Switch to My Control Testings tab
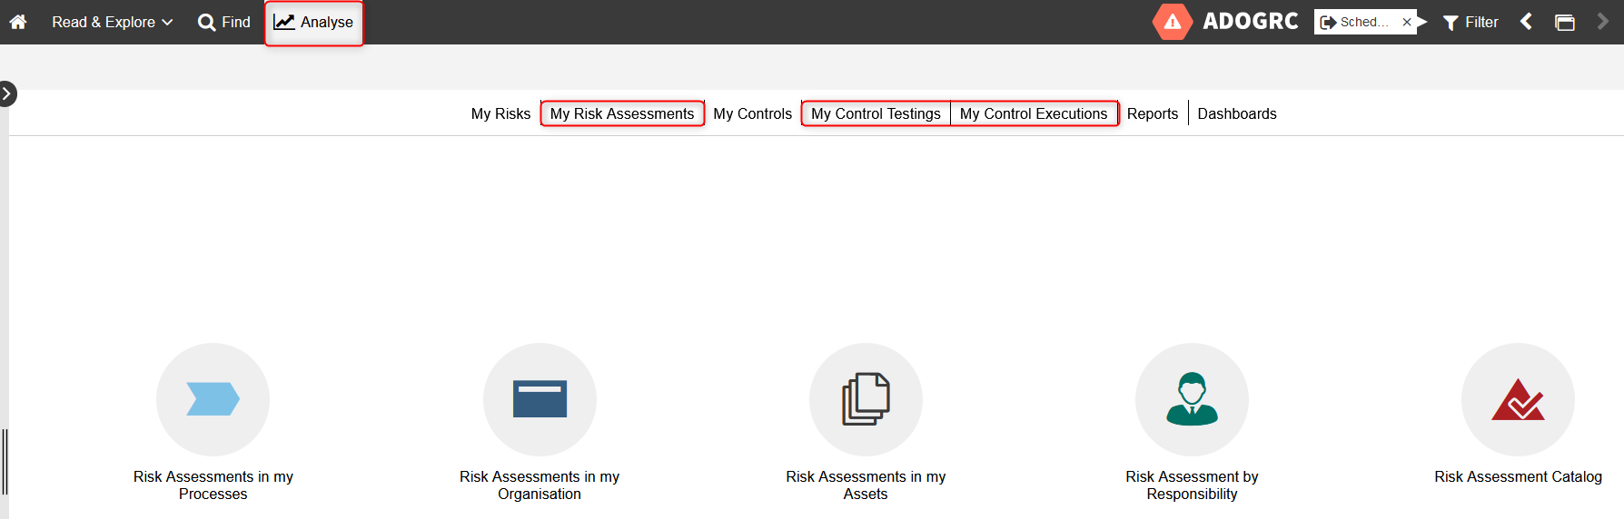Image resolution: width=1624 pixels, height=519 pixels. 876,113
